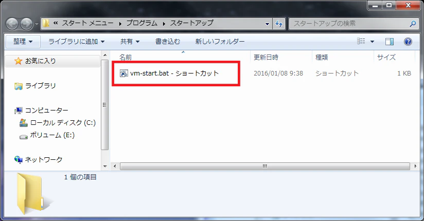Show hidden path segments via « chevron
424x221 pixels.
(x=56, y=23)
